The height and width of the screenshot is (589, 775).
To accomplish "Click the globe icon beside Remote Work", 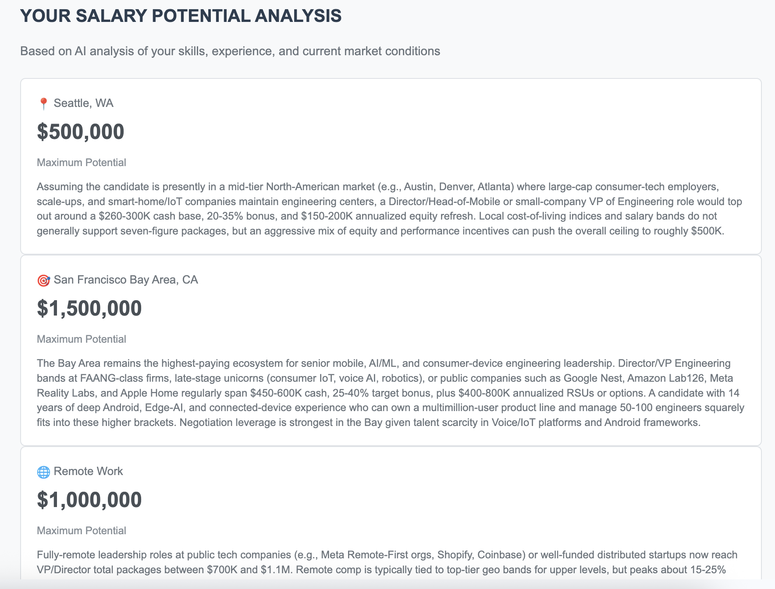I will [43, 472].
